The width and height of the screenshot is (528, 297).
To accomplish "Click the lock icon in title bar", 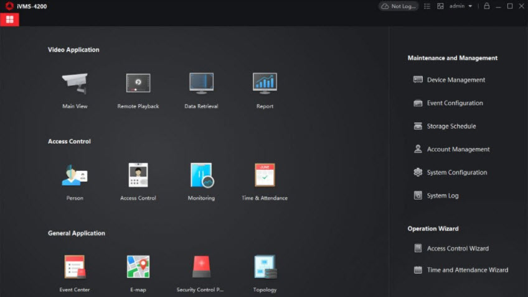I will (x=486, y=6).
